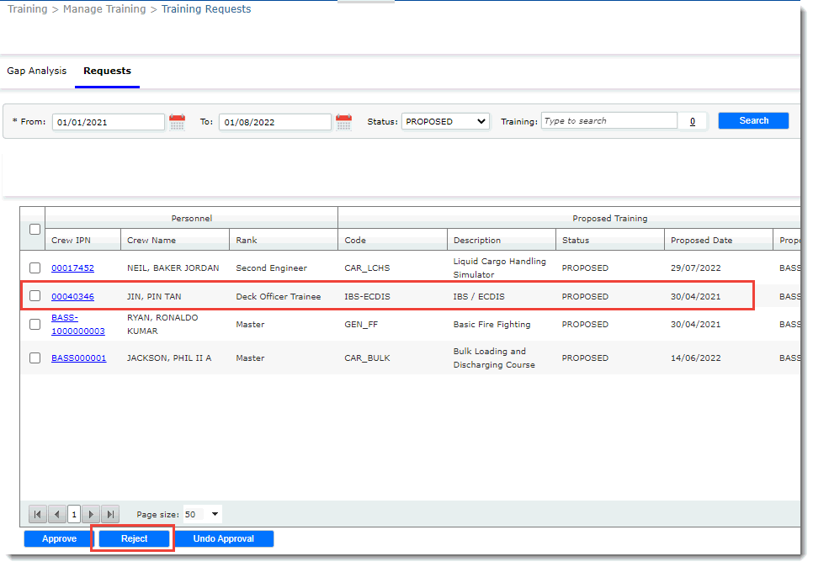
Task: Open the From date calendar picker
Action: (177, 122)
